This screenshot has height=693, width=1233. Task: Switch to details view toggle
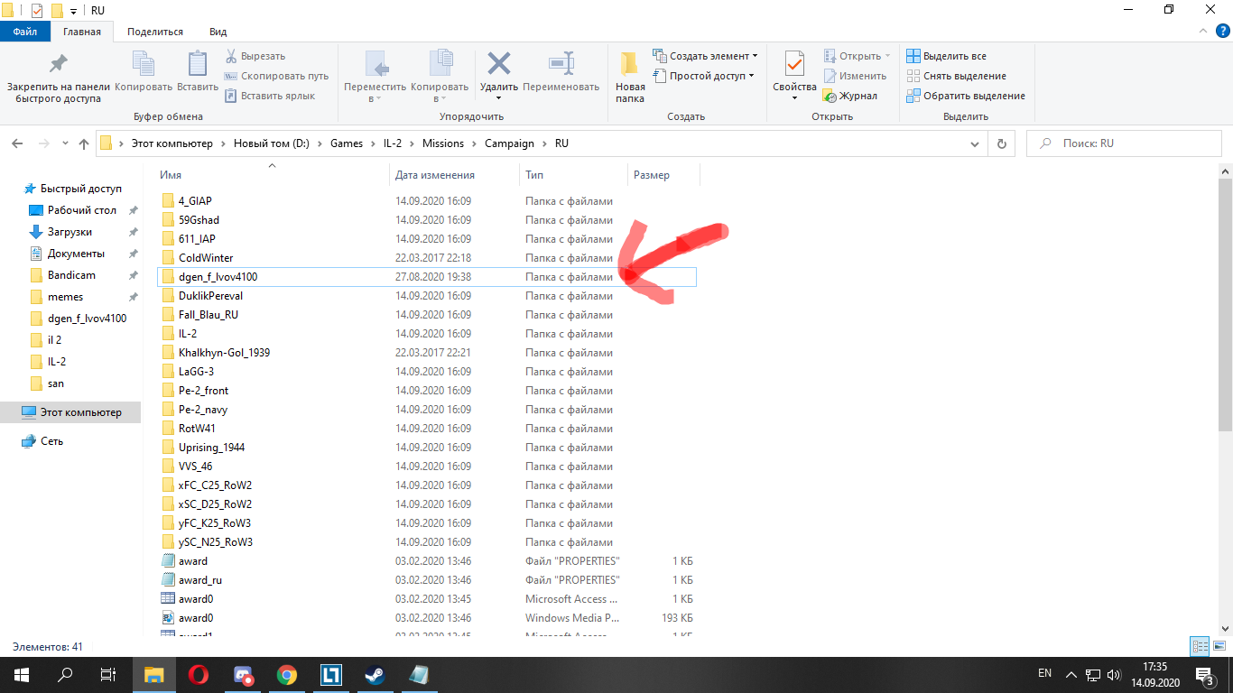[1200, 646]
